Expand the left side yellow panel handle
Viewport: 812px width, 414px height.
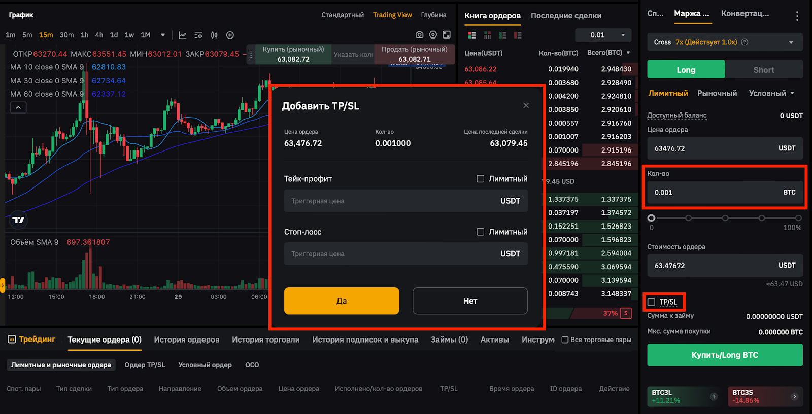tap(3, 285)
